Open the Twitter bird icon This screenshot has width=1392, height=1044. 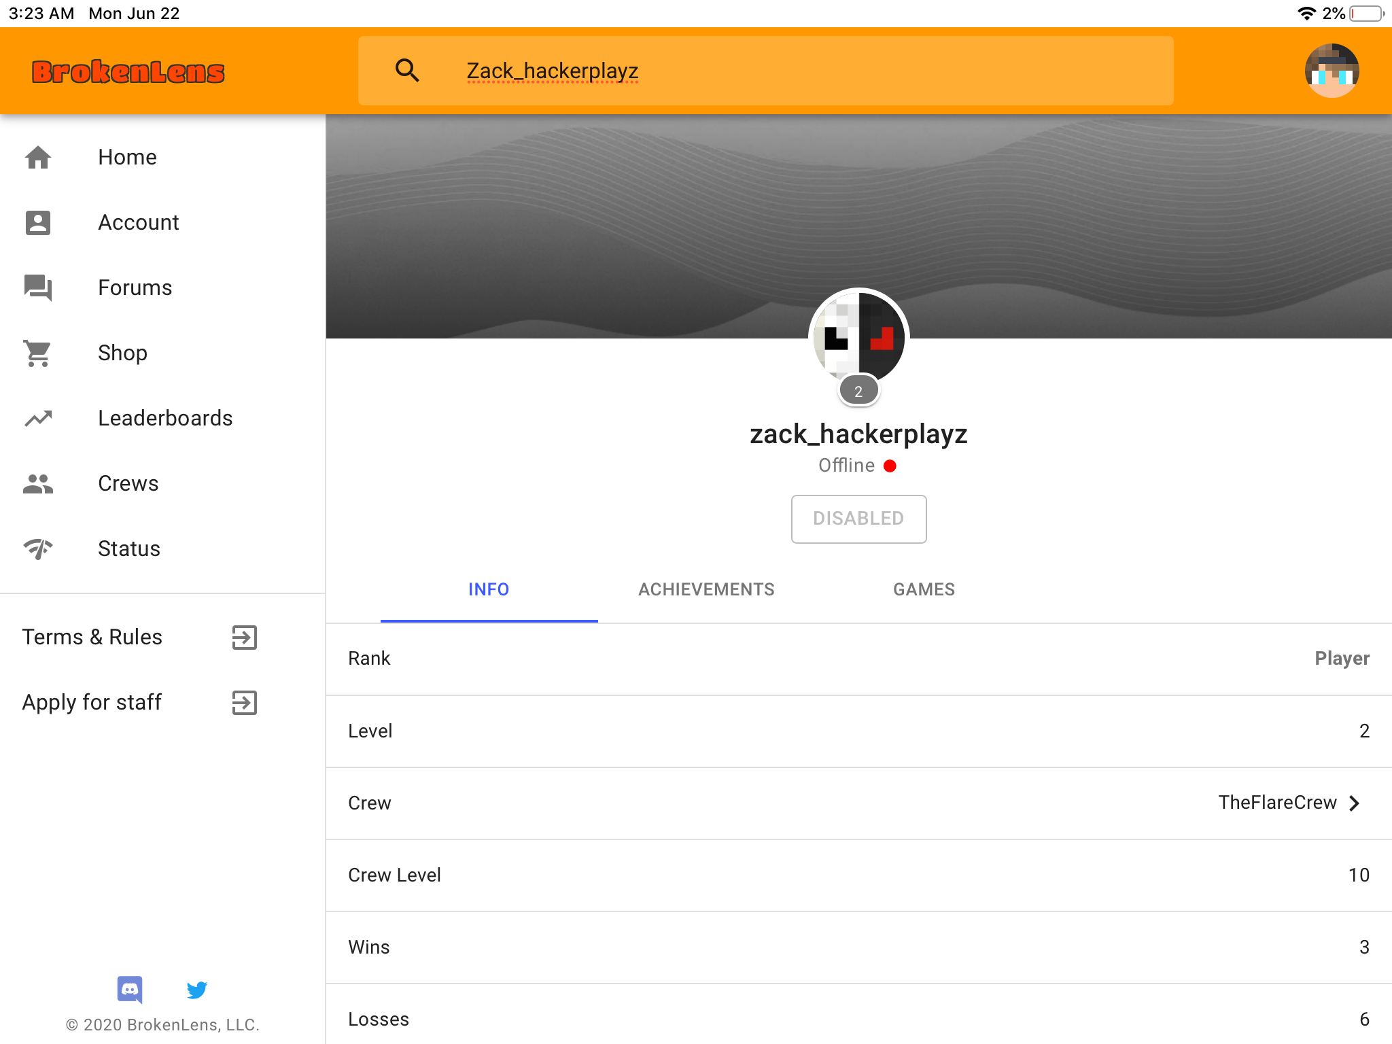(x=196, y=990)
